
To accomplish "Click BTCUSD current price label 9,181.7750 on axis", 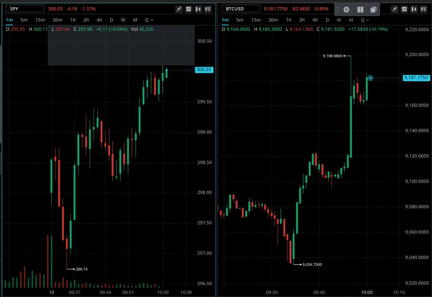I will pos(416,78).
